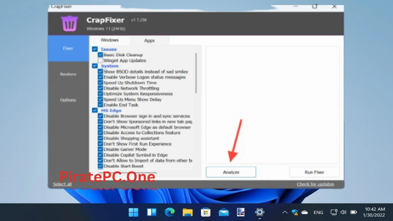Uncheck Disable Gamer Mode
The width and height of the screenshot is (393, 221).
click(100, 149)
